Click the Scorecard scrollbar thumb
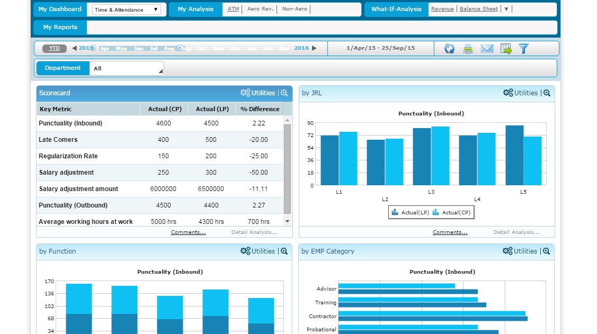597x334 pixels. [x=288, y=169]
